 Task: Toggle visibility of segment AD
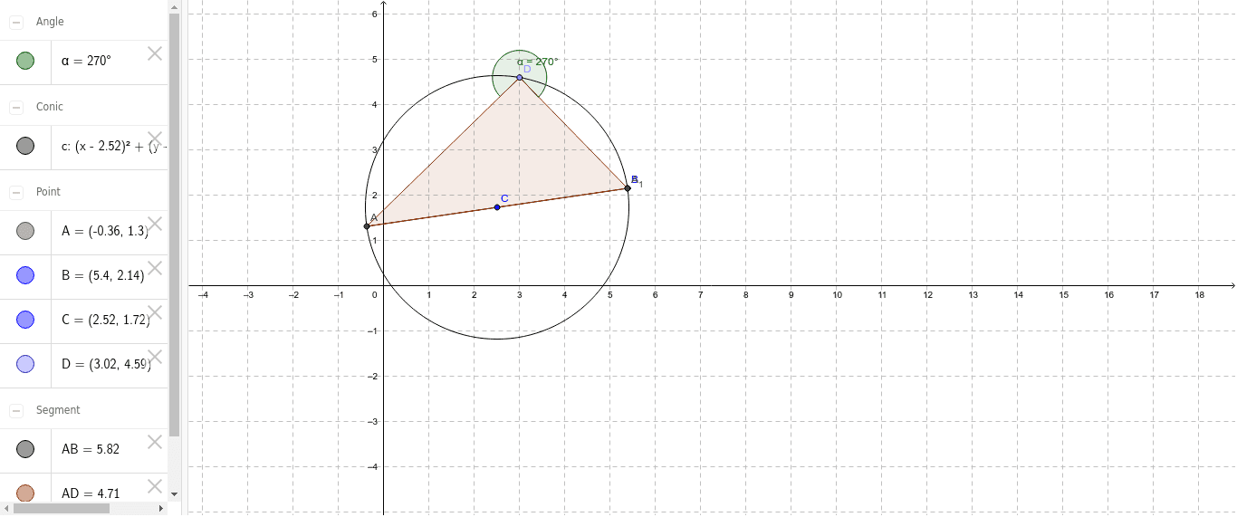pyautogui.click(x=25, y=493)
